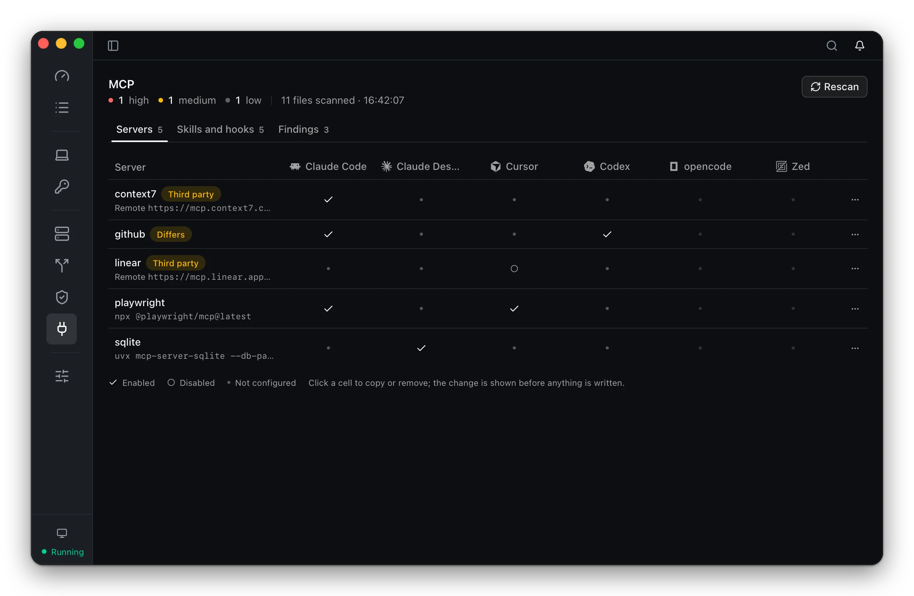Image resolution: width=914 pixels, height=596 pixels.
Task: Switch to the Findings tab
Action: (x=304, y=129)
